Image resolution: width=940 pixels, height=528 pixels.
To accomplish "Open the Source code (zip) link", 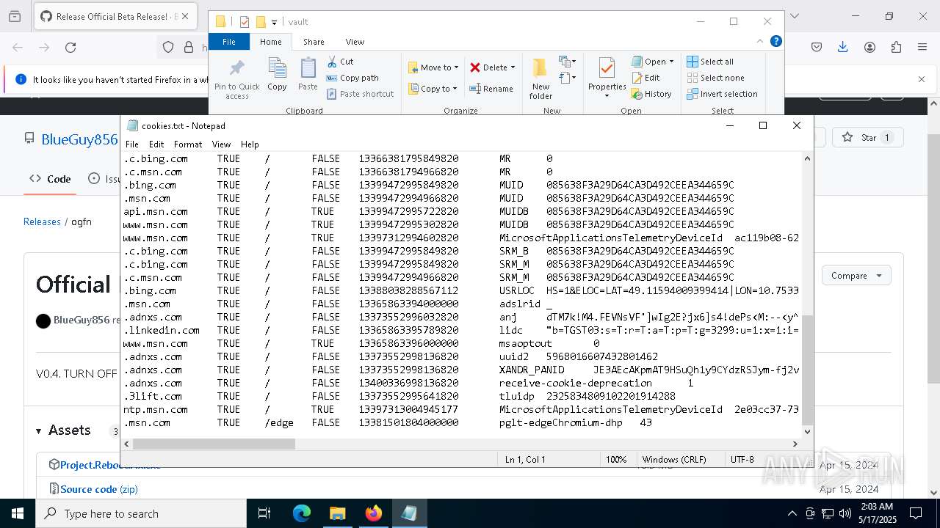I will pyautogui.click(x=99, y=489).
